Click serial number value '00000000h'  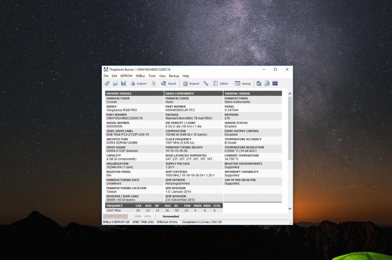click(x=114, y=126)
